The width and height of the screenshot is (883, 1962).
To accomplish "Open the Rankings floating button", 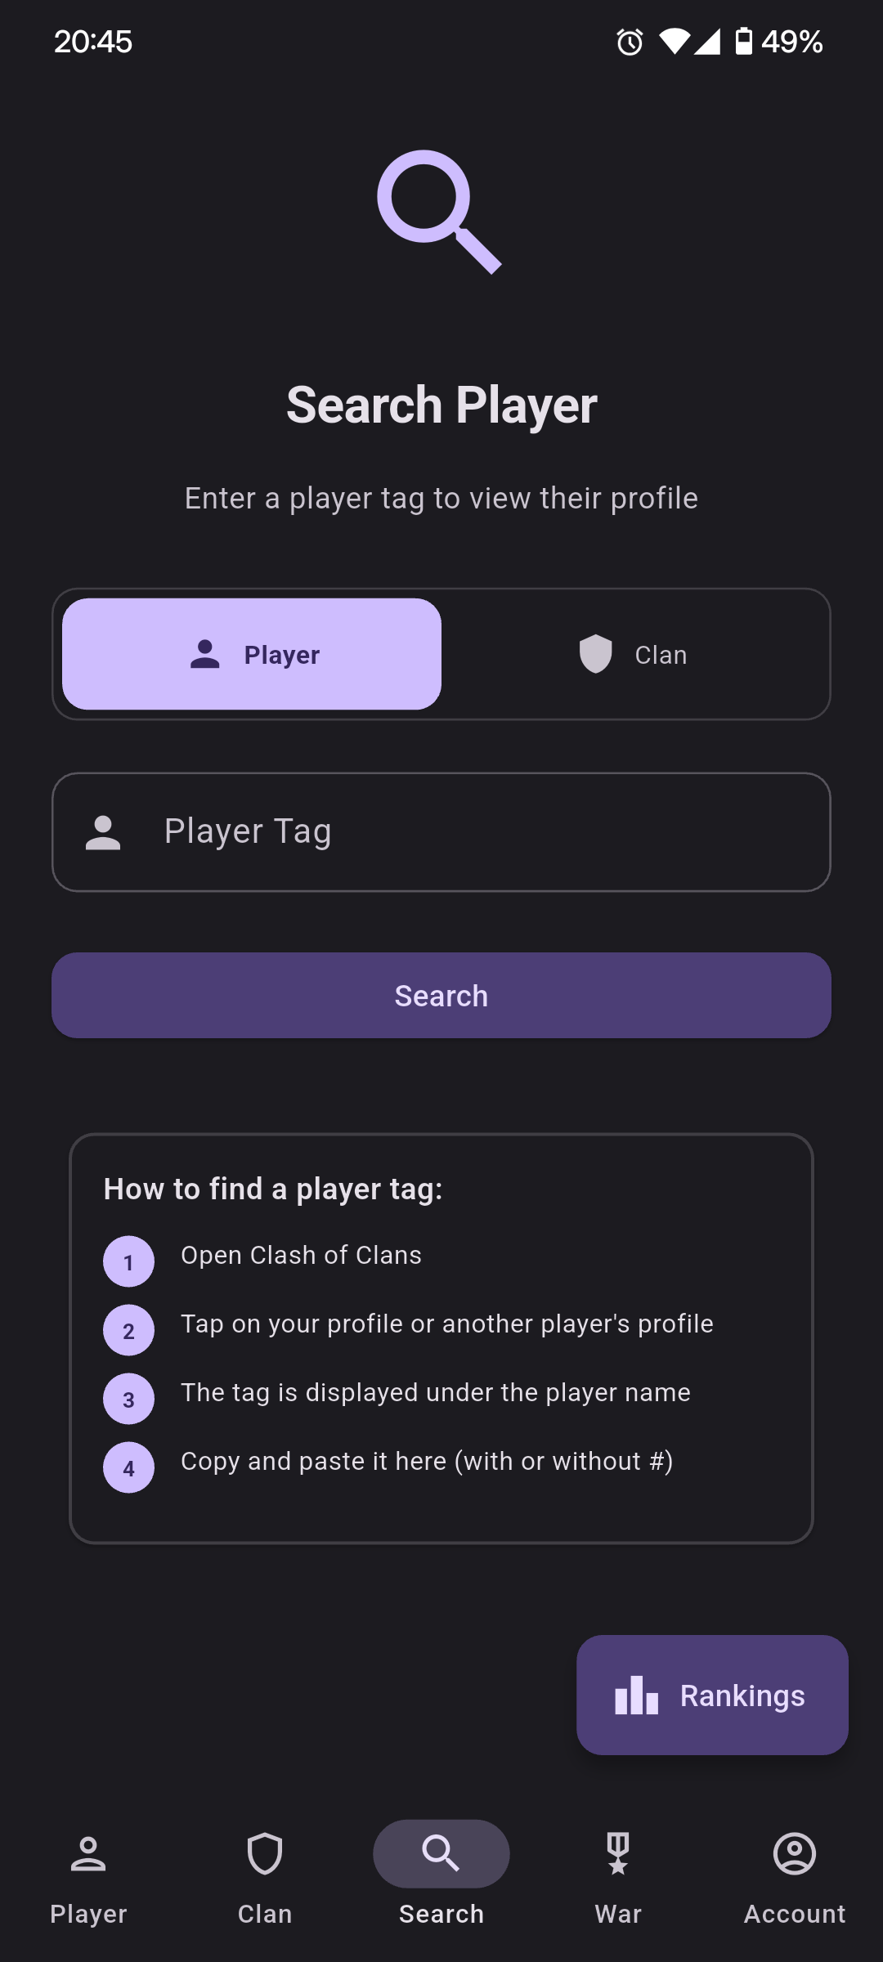I will [x=712, y=1695].
